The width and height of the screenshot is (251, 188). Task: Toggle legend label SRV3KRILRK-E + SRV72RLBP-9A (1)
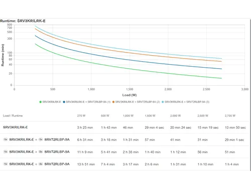(x=88, y=102)
